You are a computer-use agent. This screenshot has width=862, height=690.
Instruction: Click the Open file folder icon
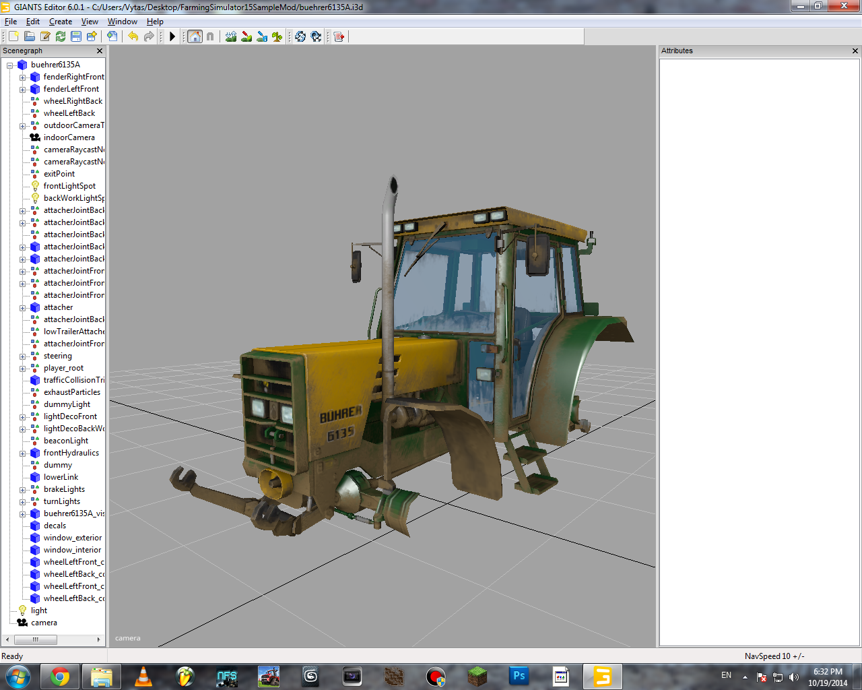[29, 36]
